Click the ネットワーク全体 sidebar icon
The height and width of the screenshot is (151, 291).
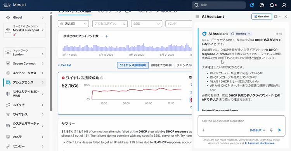click(x=8, y=73)
